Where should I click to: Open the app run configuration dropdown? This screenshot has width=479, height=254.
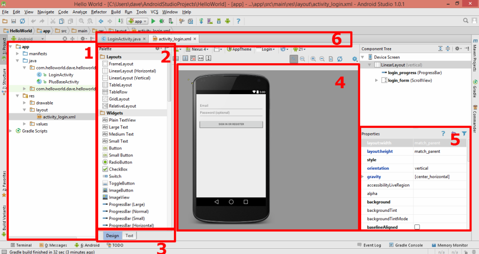coord(138,21)
